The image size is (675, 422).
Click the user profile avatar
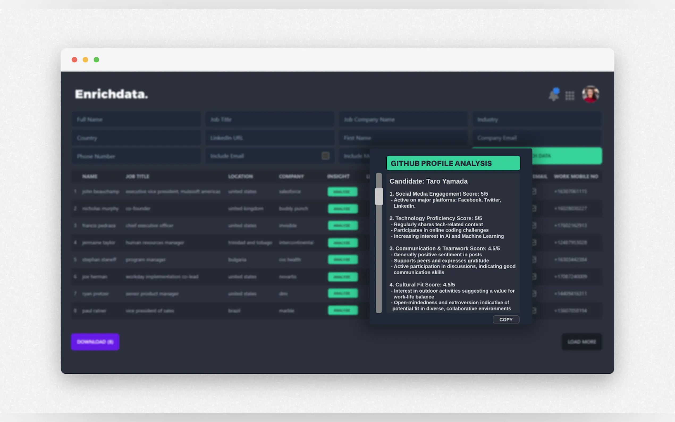[590, 94]
